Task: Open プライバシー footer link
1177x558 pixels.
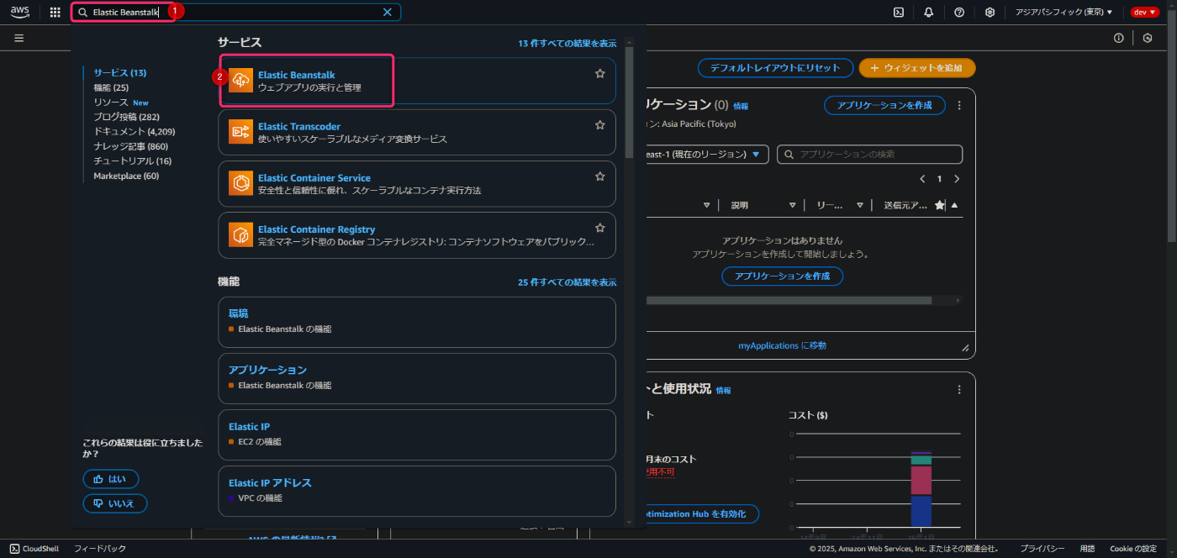Action: pyautogui.click(x=1042, y=549)
